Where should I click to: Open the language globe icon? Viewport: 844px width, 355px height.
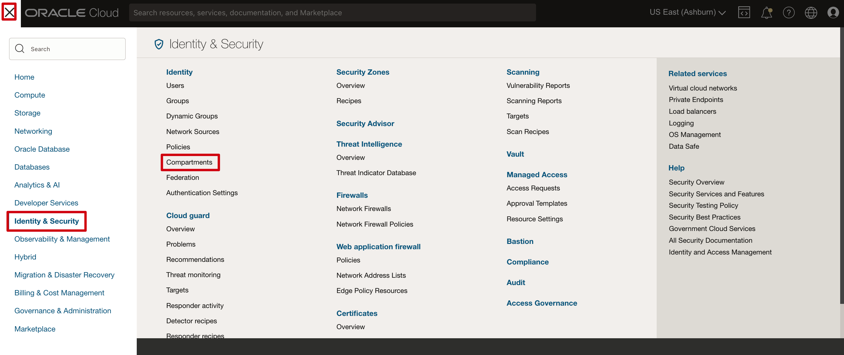coord(810,12)
